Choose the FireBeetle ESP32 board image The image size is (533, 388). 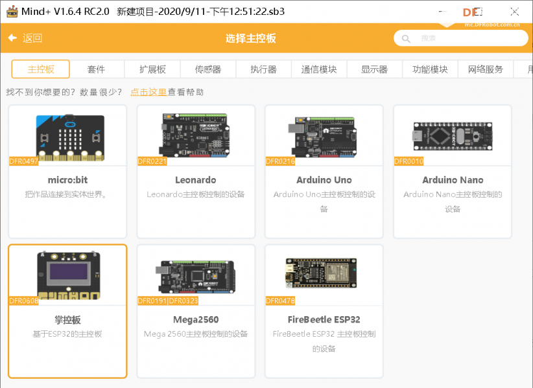pyautogui.click(x=321, y=273)
